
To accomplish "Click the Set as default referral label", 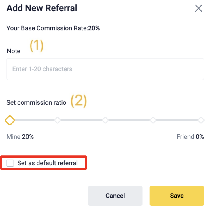I will (48, 163).
